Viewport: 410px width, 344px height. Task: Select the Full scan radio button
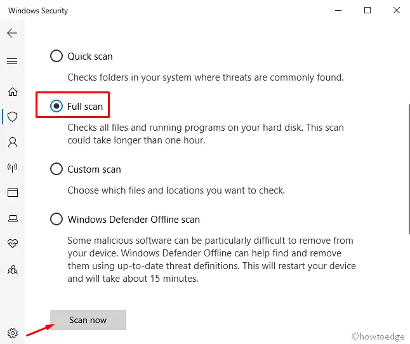[x=56, y=106]
